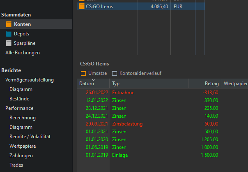Select the CS:GO Items account icon
This screenshot has height=172, width=248.
pyautogui.click(x=82, y=7)
